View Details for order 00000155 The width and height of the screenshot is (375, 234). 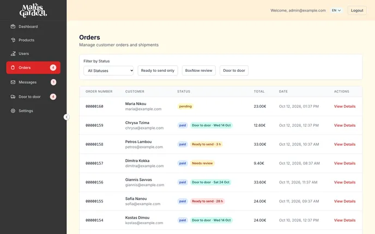[x=344, y=201]
